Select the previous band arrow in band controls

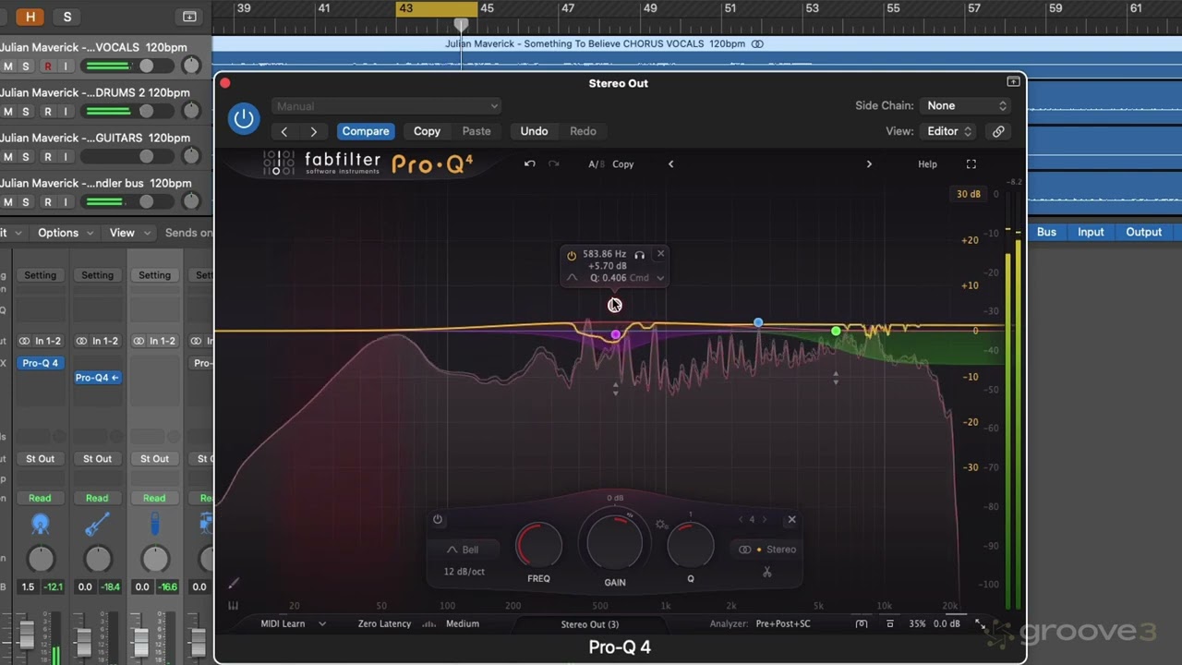[741, 520]
